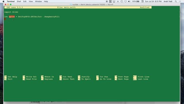Click the screen recording status icon
The width and height of the screenshot is (184, 104).
pyautogui.click(x=107, y=1)
